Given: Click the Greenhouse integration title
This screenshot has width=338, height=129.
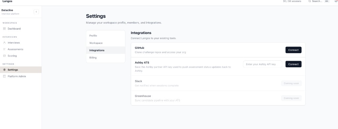Looking at the screenshot, I should pos(143,96).
